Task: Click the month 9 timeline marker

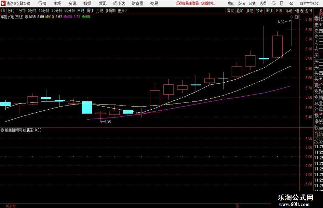Action: click(x=238, y=206)
